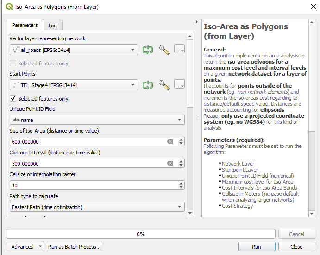This screenshot has height=255, width=320.
Task: Open the TEL_Stage4 start points dropdown
Action: (74, 85)
